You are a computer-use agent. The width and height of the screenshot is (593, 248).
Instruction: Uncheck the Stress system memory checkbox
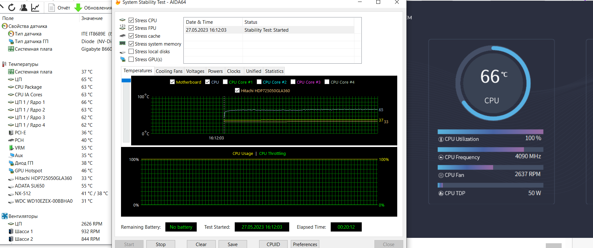131,44
